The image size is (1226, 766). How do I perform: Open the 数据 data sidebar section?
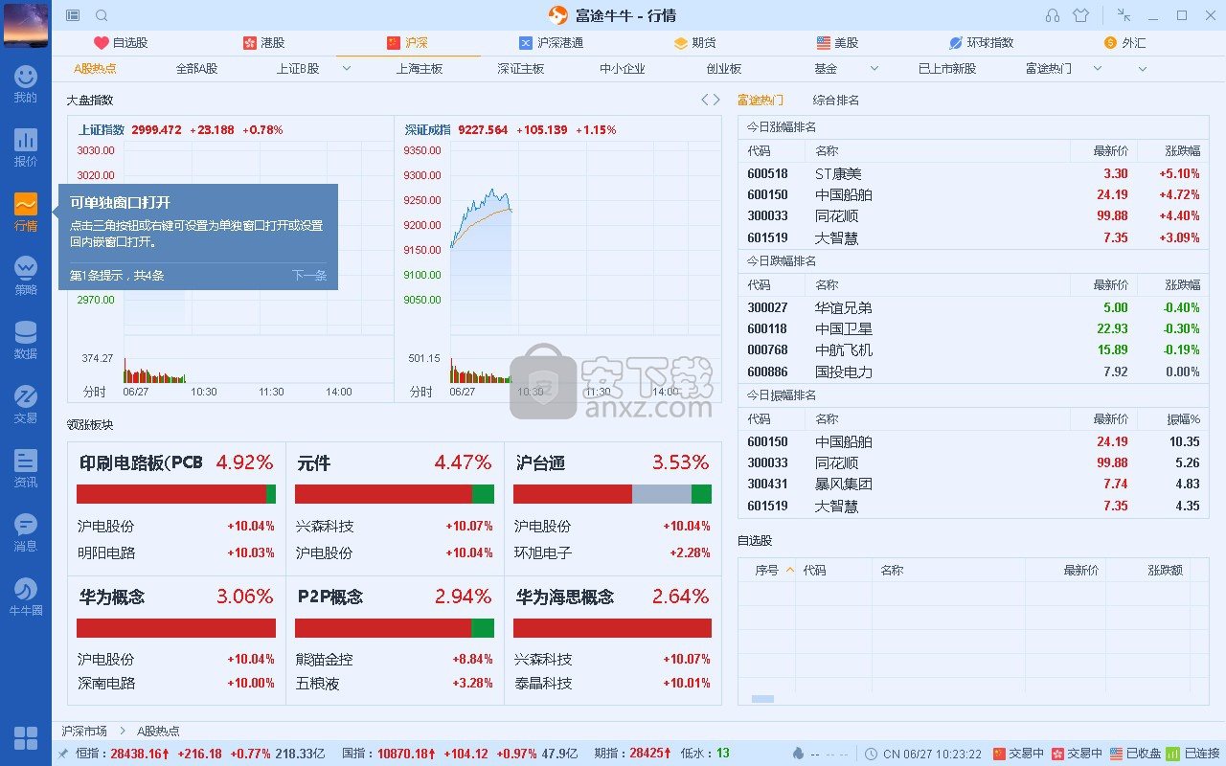click(26, 341)
